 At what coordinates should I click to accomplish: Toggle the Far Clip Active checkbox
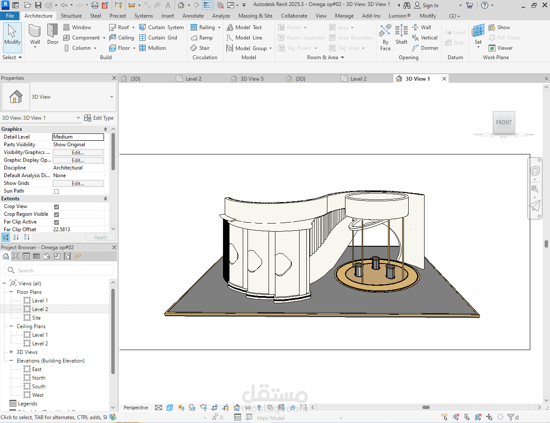point(56,222)
